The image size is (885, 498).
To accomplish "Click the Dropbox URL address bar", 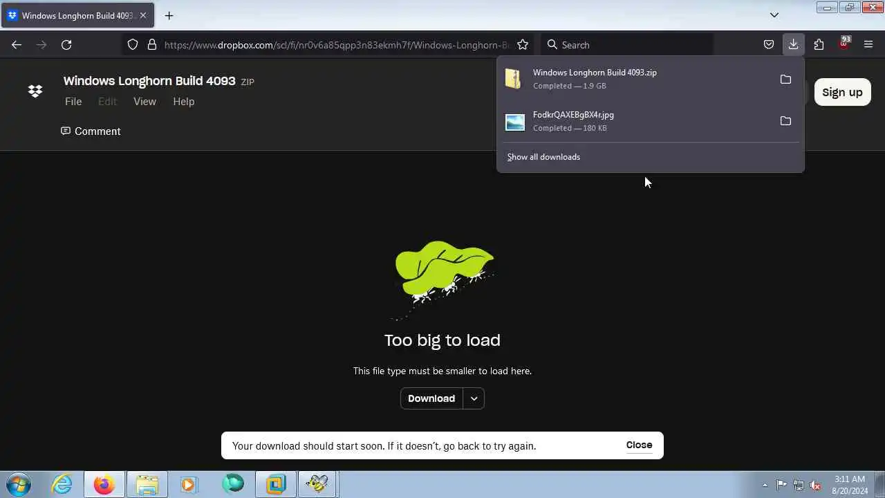I will (x=335, y=45).
